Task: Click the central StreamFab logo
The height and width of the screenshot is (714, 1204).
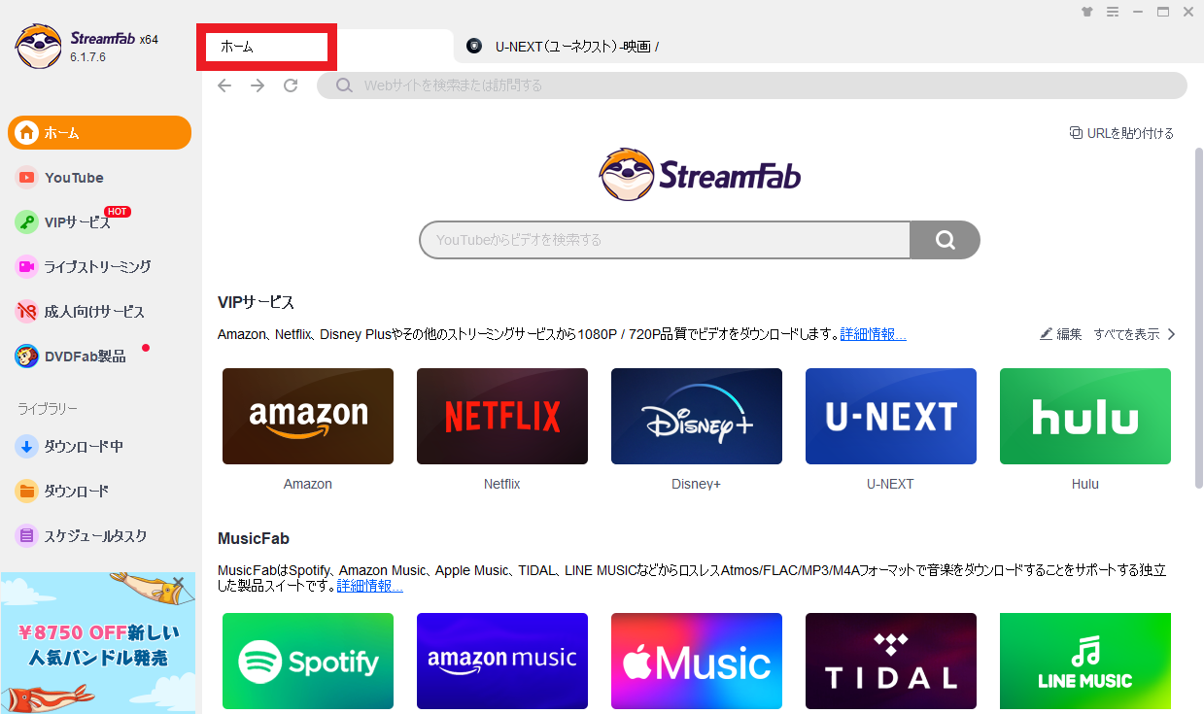Action: coord(700,175)
